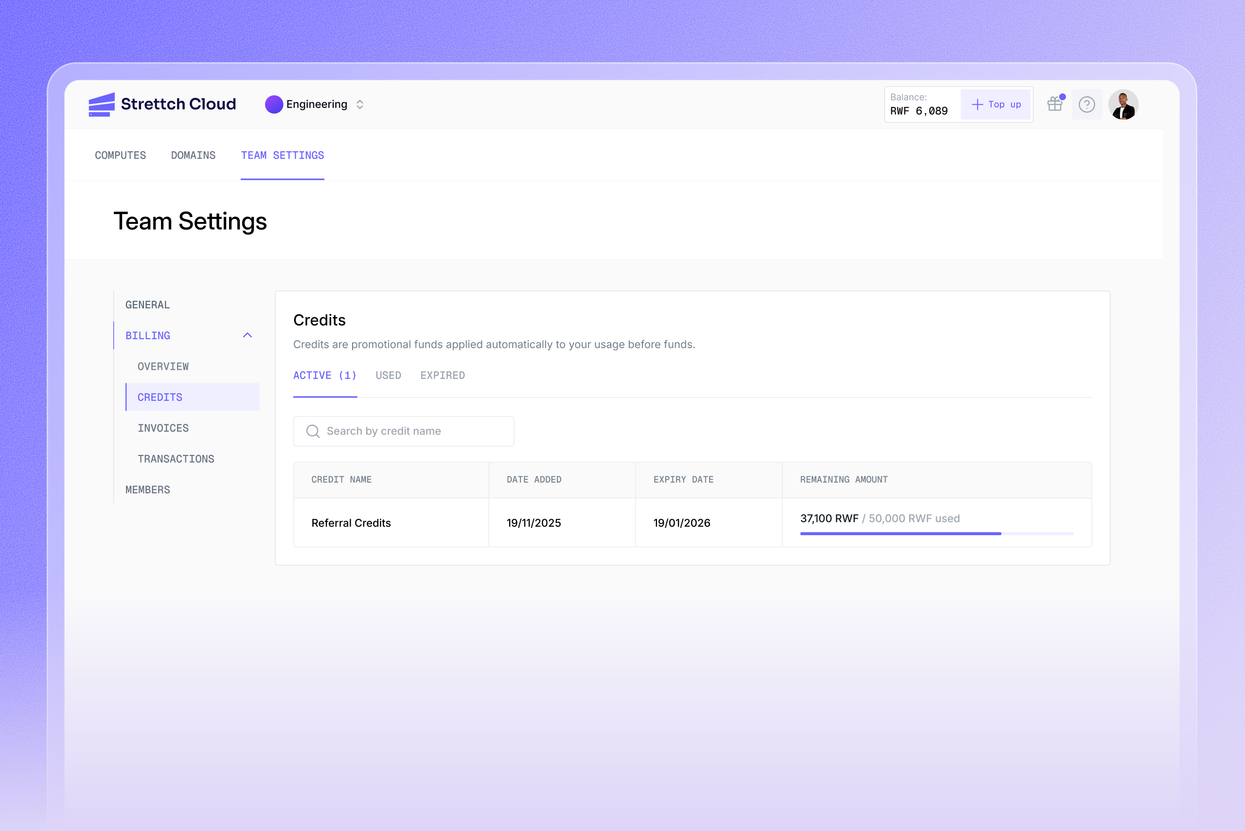Open the Engineering team switcher arrows
The height and width of the screenshot is (831, 1245).
coord(360,105)
